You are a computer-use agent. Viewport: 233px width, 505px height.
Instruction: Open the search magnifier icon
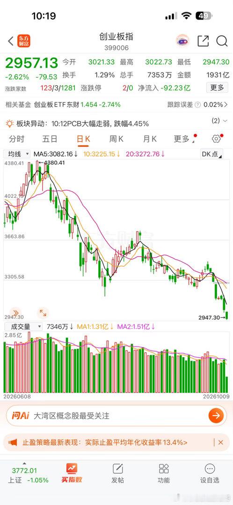tap(222, 41)
